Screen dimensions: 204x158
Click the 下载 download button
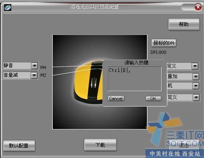point(100,145)
